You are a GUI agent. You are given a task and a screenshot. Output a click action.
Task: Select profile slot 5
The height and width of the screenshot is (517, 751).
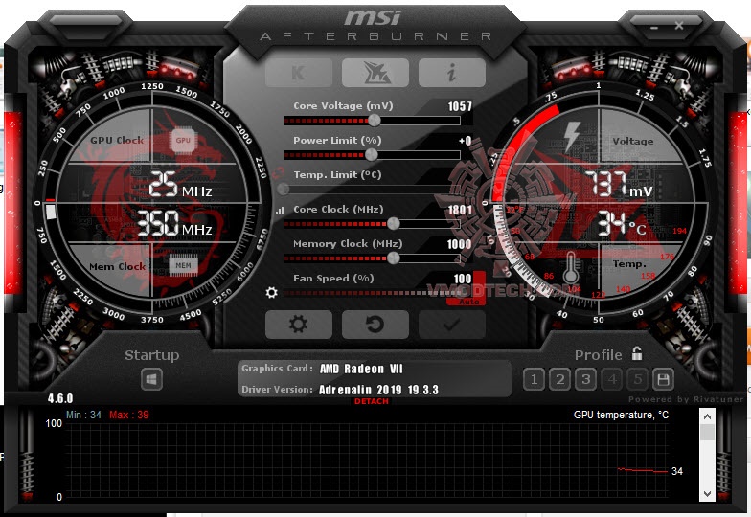(638, 379)
